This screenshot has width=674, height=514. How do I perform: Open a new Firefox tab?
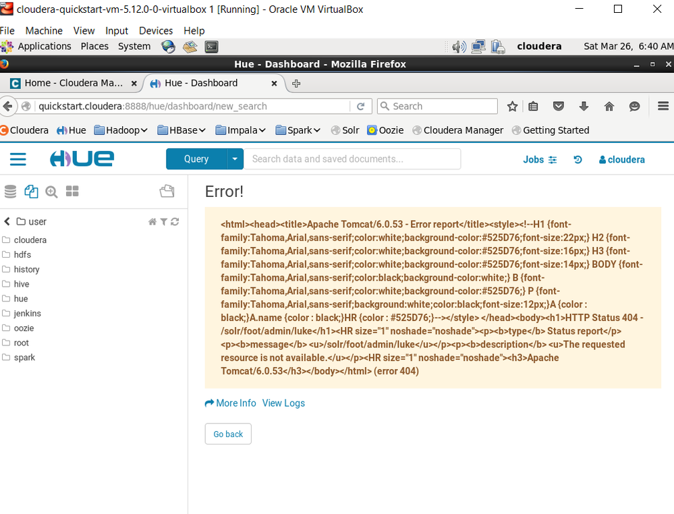coord(296,84)
